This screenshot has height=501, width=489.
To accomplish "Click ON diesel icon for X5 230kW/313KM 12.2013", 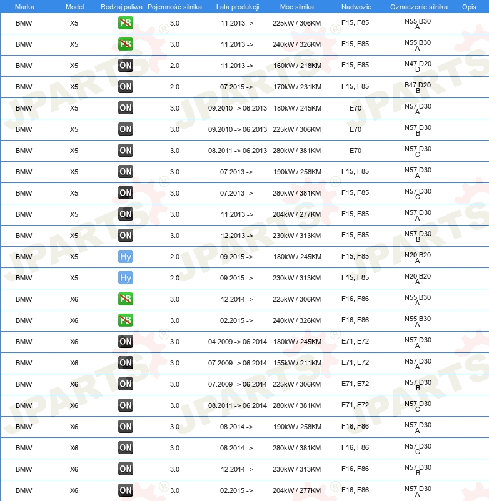I will coord(125,236).
